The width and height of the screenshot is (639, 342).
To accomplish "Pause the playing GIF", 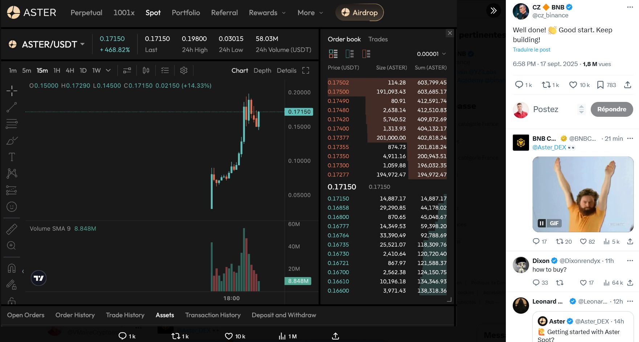I will point(541,223).
